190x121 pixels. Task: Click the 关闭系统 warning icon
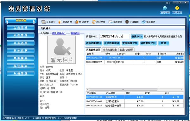click(x=177, y=8)
